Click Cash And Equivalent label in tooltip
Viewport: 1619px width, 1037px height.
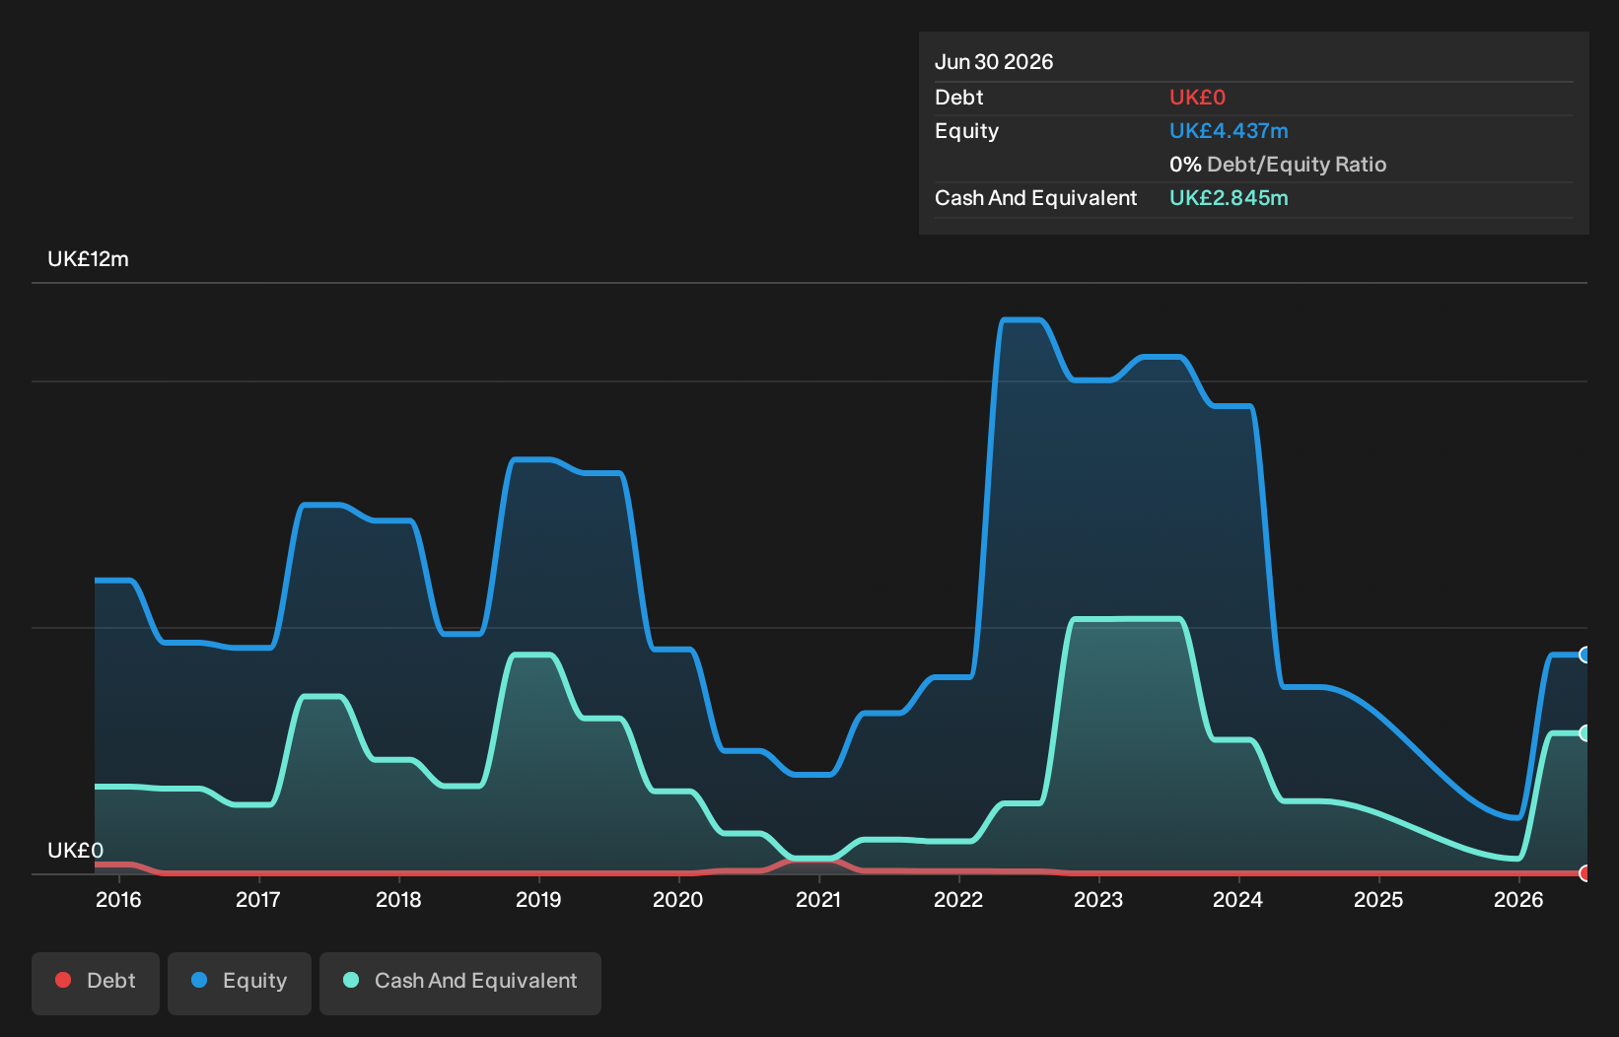coord(1035,198)
